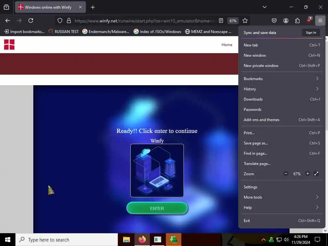Screen dimensions: 328x246
Task: Click the Firefox View icon left of the tab
Action: point(6,7)
